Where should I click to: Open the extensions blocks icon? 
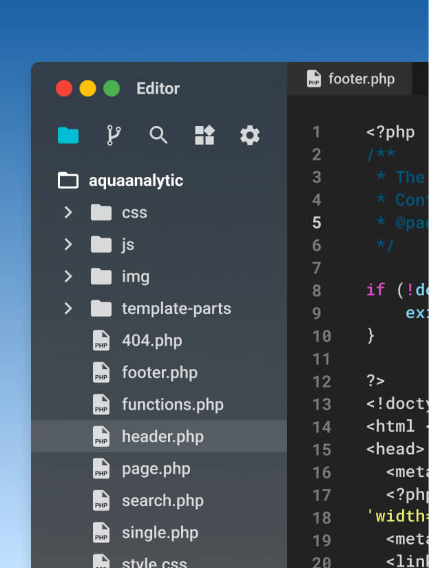point(205,135)
